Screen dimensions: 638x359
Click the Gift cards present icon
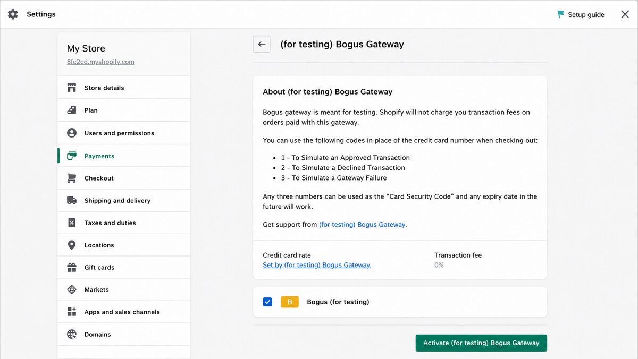[72, 268]
